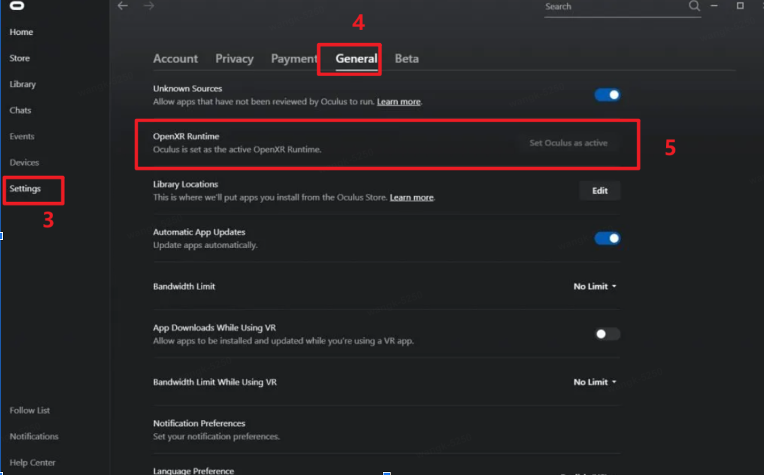
Task: Click the forward navigation arrow
Action: [x=149, y=6]
